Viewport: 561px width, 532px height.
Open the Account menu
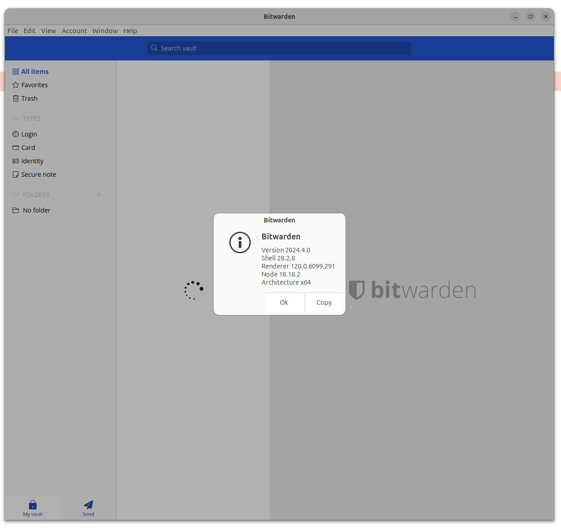(x=74, y=31)
